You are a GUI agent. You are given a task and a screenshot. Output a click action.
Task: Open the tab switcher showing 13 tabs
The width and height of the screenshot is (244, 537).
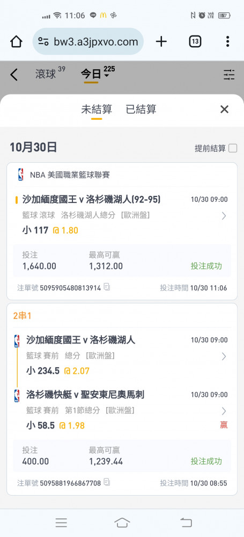(x=195, y=42)
